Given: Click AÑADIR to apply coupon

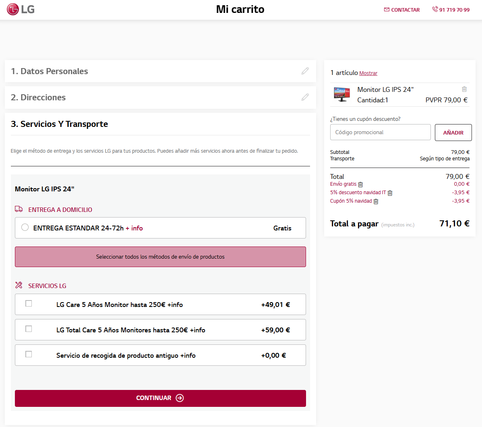Looking at the screenshot, I should pos(453,133).
